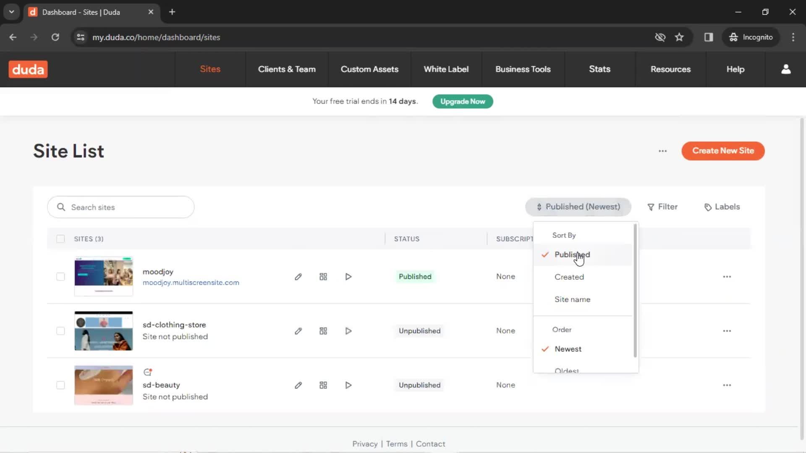Open a new browser tab
The image size is (806, 453).
172,12
